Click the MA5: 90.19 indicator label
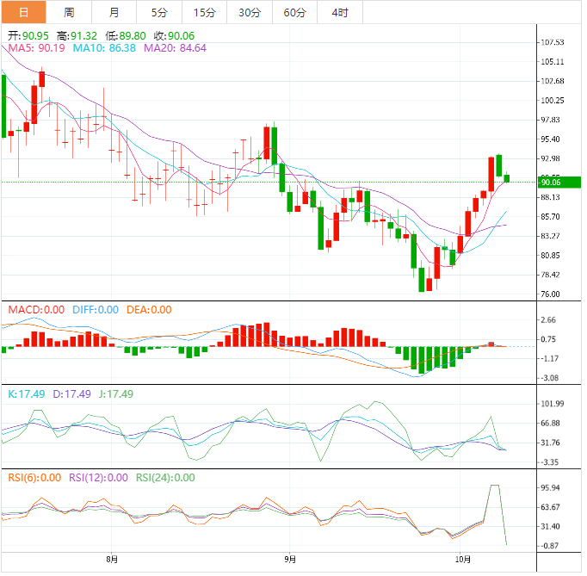This screenshot has width=587, height=576. tap(36, 48)
